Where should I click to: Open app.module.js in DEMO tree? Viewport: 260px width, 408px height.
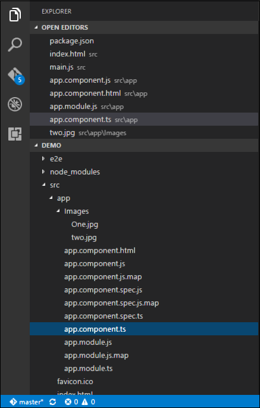click(144, 342)
